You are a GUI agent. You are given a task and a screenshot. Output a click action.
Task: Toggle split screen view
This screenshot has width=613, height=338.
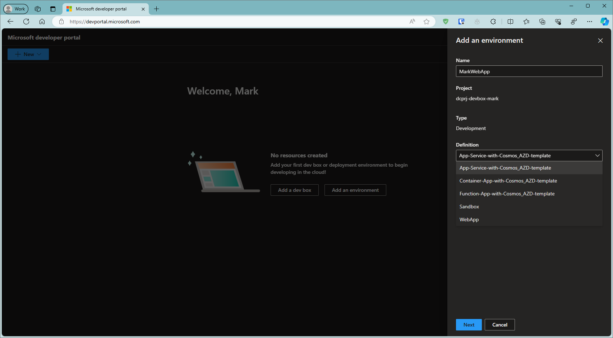510,22
